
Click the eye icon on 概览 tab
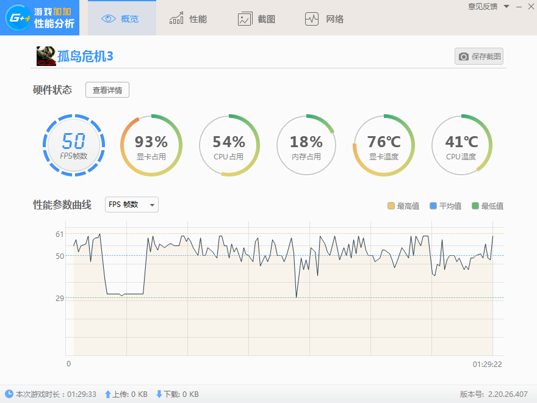tap(109, 19)
